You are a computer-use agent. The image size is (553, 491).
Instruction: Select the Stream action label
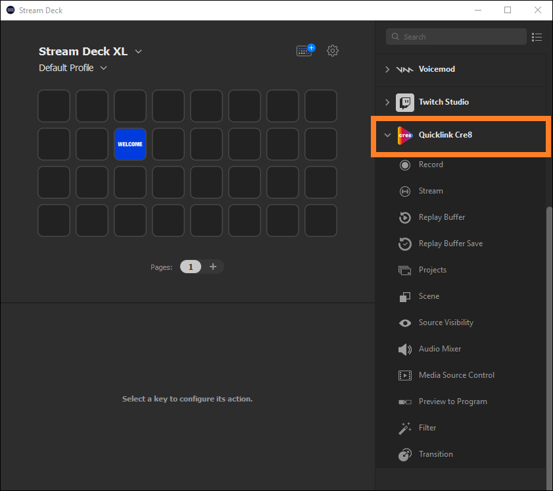[x=431, y=191]
